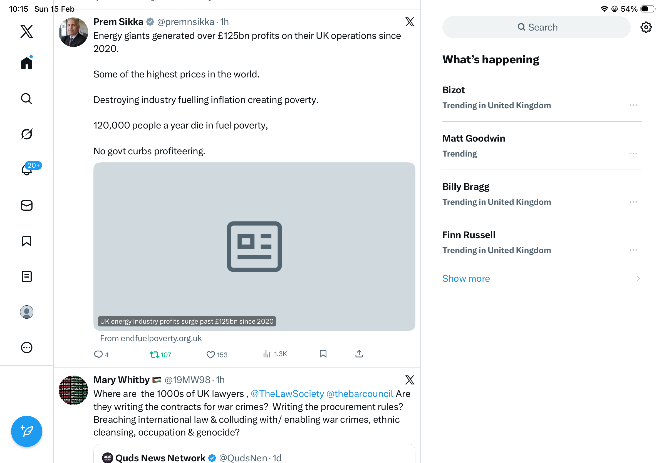
Task: Open the Billy Bragg trending topic
Action: 466,187
